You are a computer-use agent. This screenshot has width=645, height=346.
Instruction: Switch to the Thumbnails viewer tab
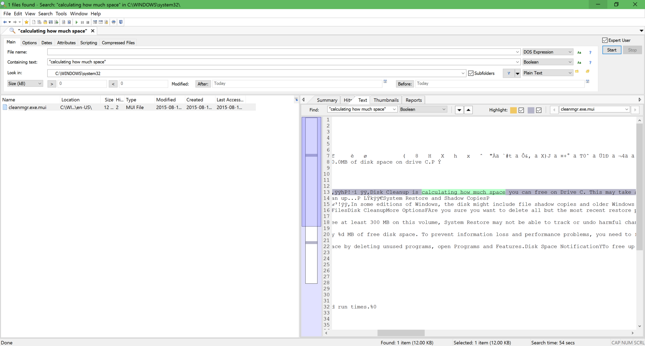[386, 100]
